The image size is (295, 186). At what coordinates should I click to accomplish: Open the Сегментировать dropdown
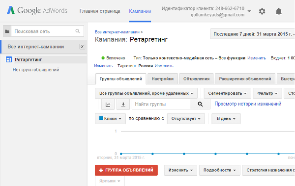click(x=227, y=93)
